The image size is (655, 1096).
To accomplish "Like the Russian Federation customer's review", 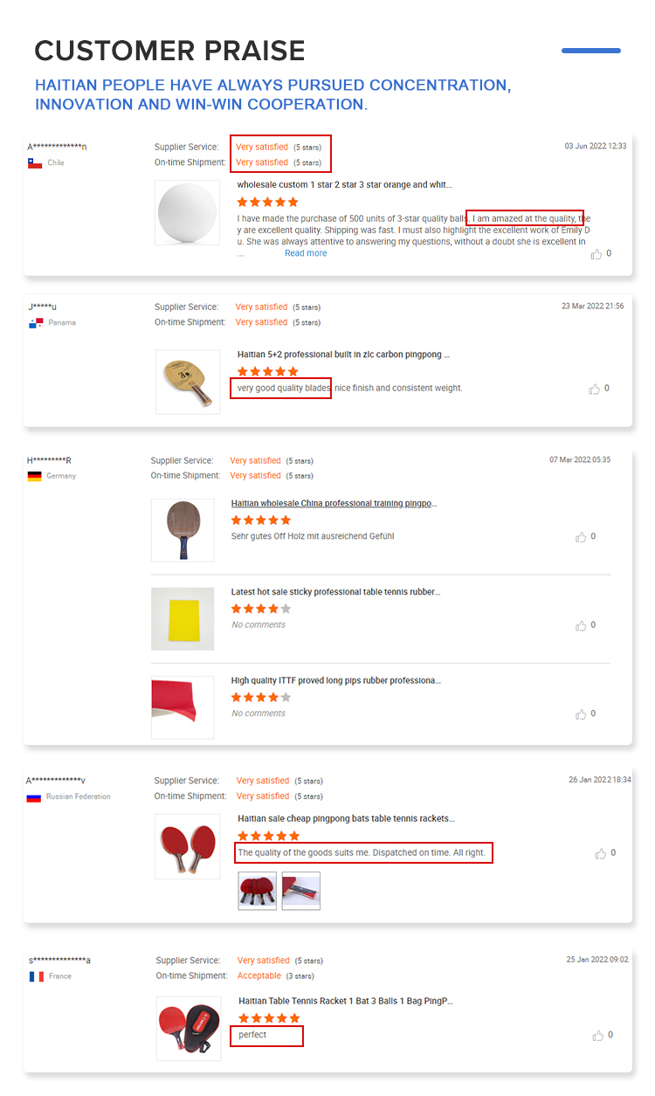I will pos(600,853).
